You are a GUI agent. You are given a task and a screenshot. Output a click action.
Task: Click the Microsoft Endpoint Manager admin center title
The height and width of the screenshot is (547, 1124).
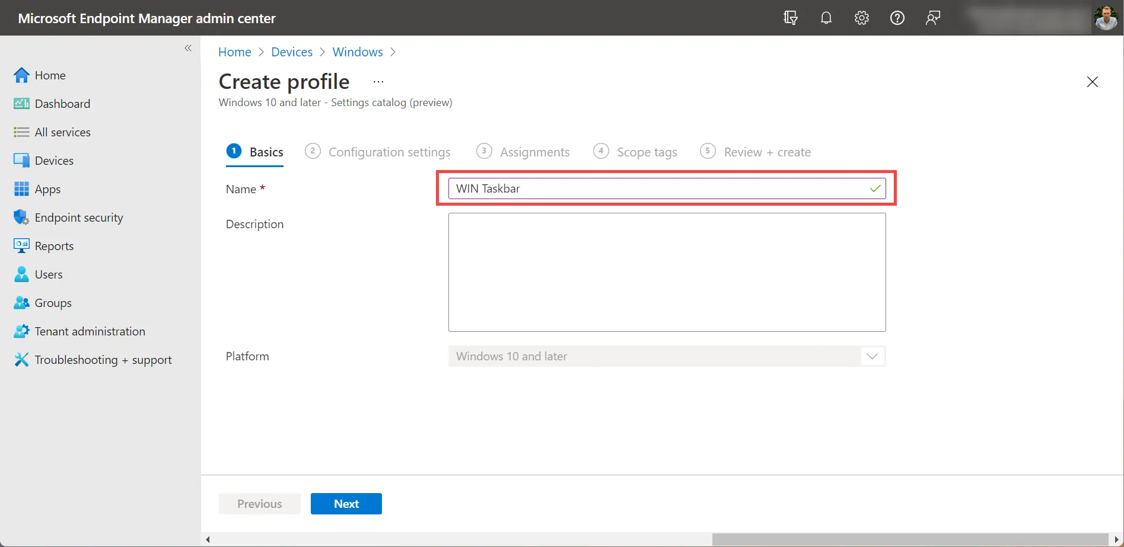click(147, 18)
